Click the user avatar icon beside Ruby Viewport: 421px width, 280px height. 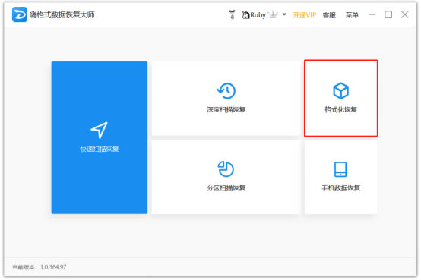[x=233, y=14]
